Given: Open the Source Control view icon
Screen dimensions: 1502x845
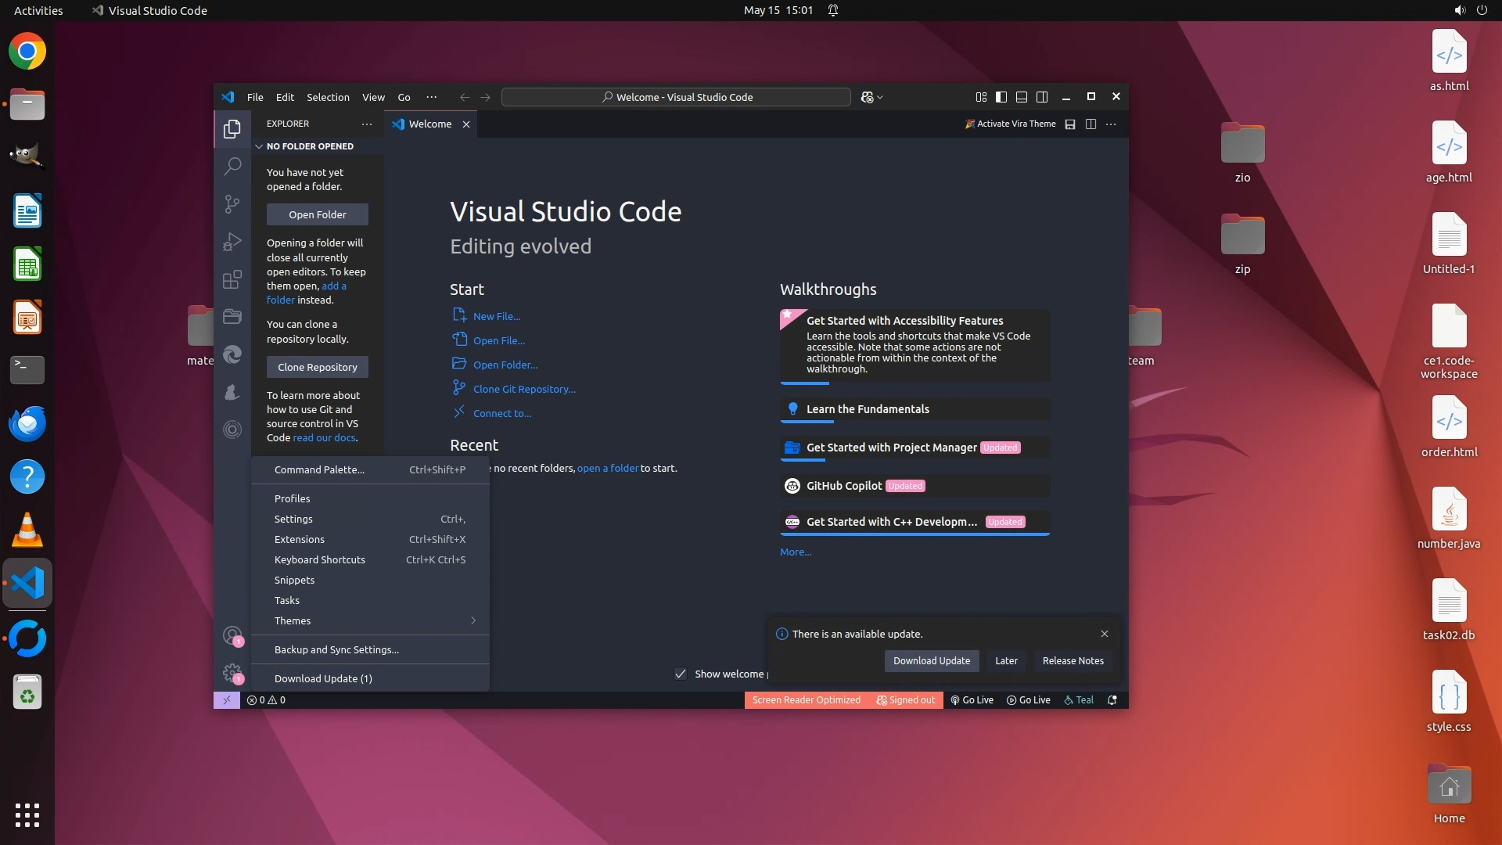Looking at the screenshot, I should [x=232, y=204].
